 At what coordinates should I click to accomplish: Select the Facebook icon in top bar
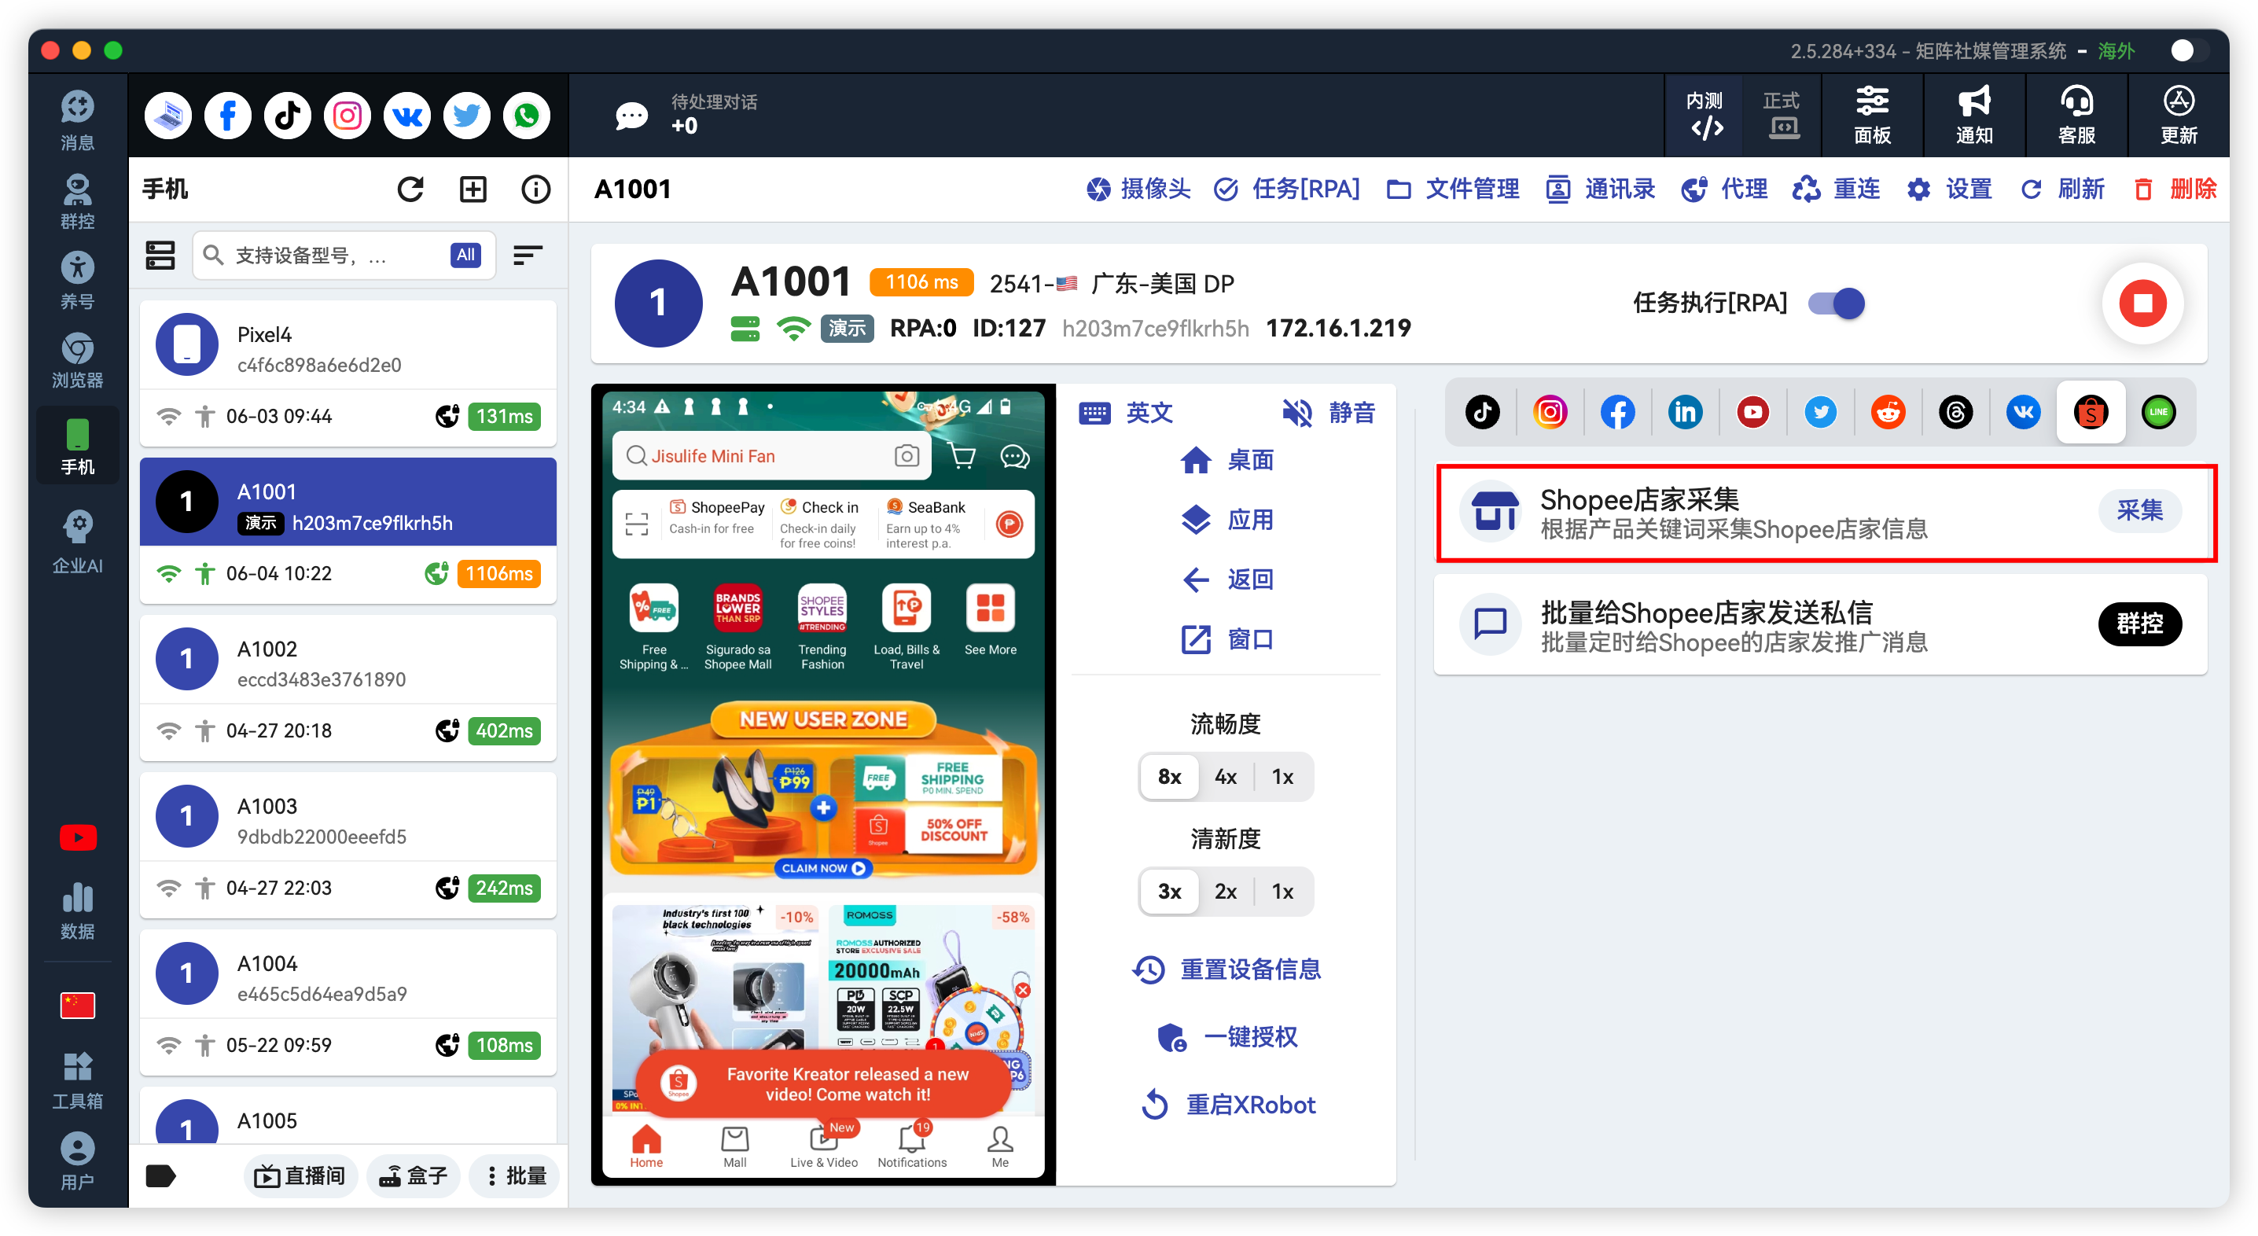coord(227,115)
